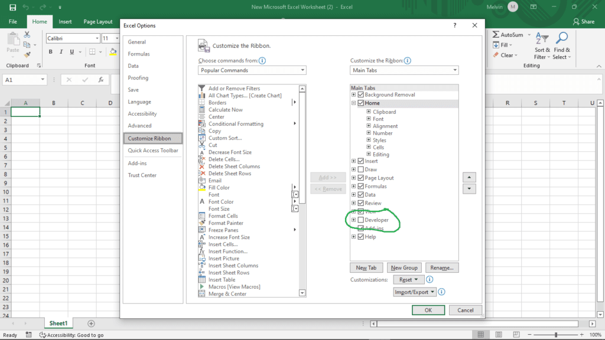Click the New Tab button
Screen dimensions: 605x340
tap(366, 267)
